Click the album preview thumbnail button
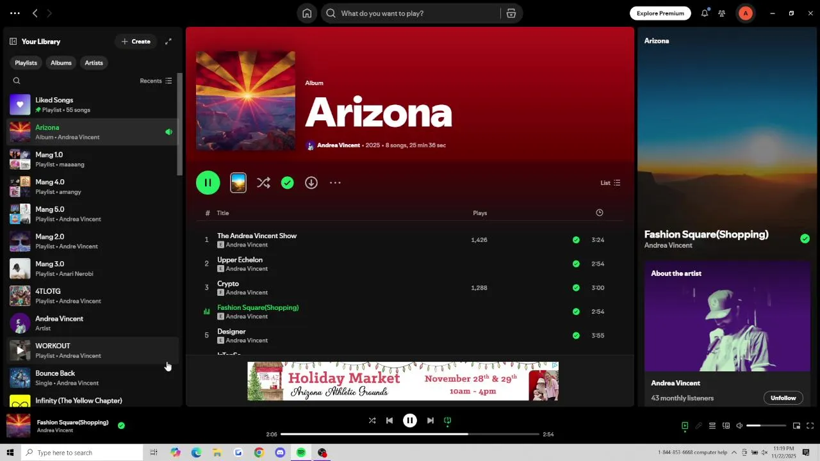The height and width of the screenshot is (461, 820). click(238, 183)
